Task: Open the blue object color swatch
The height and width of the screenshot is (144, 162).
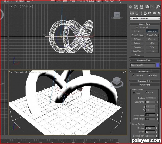Action: point(158,65)
